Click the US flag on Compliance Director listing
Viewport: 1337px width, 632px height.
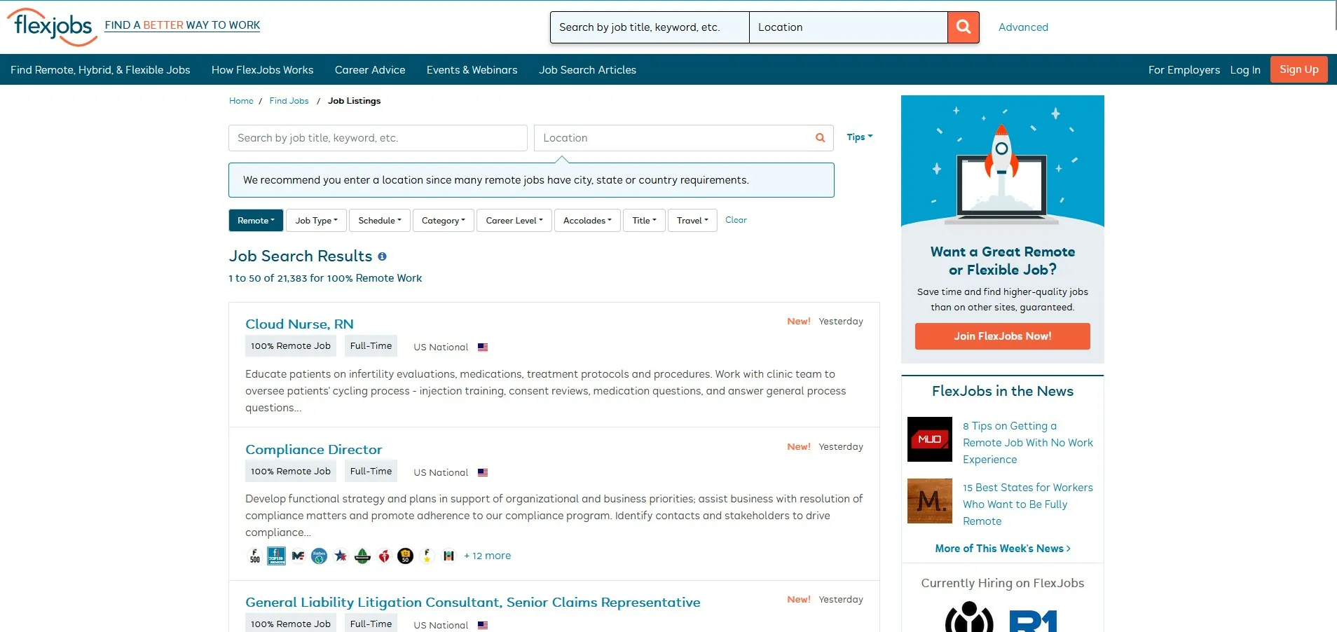click(x=483, y=472)
